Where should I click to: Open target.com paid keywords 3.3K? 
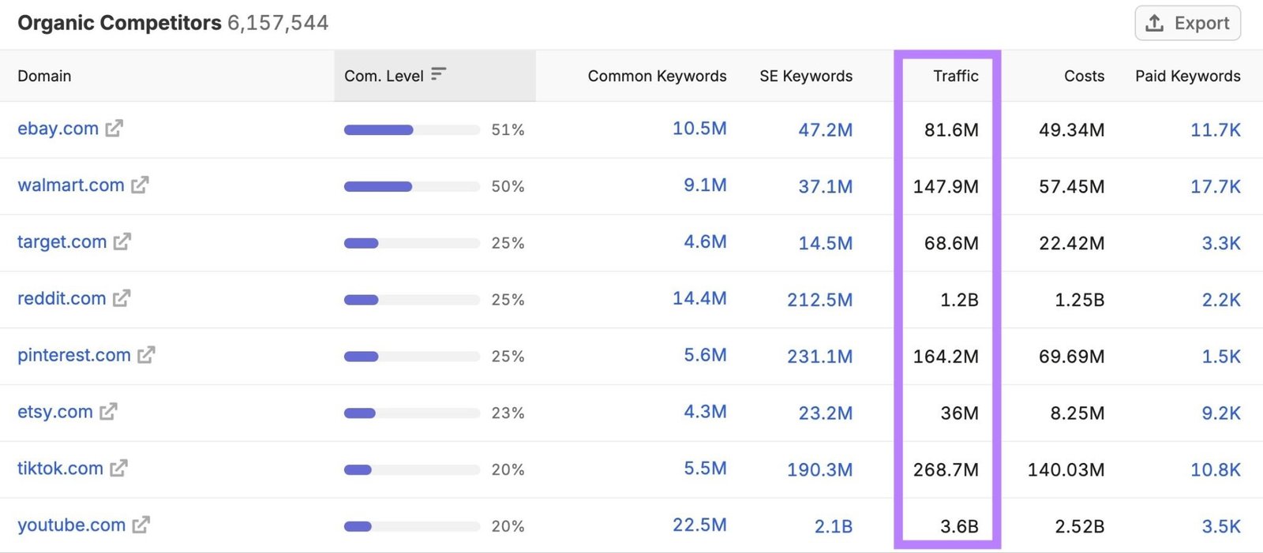[1221, 244]
